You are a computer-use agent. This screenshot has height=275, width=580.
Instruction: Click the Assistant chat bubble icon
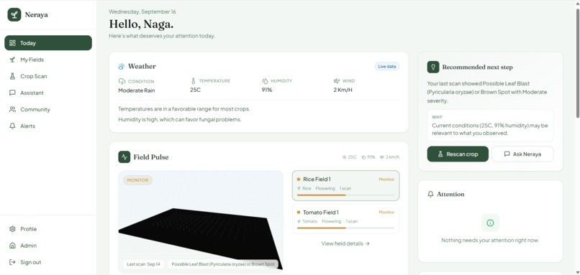[x=12, y=93]
